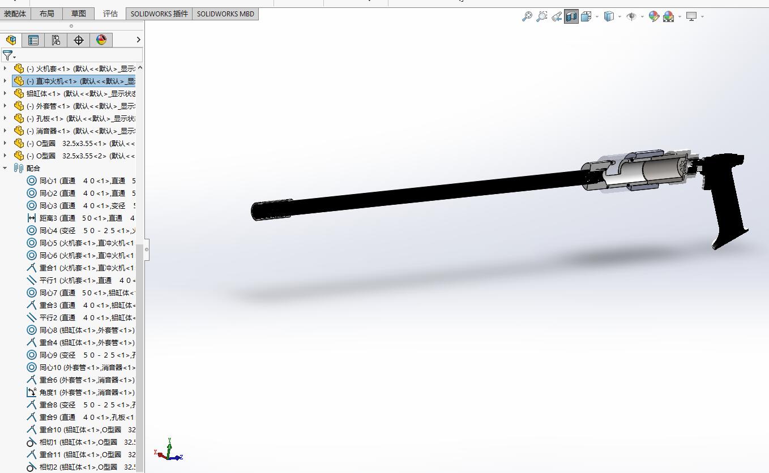Click the panel collapse handle on divider
This screenshot has height=473, width=769.
tap(147, 249)
